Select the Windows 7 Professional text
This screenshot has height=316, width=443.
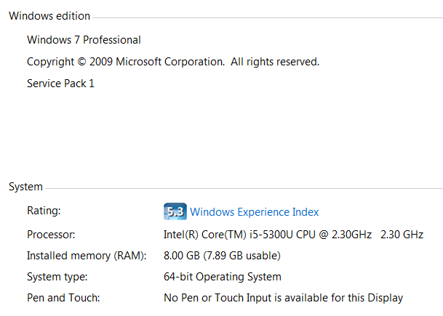click(x=84, y=40)
